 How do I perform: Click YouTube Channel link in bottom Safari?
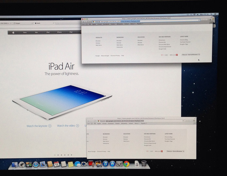[170, 139]
